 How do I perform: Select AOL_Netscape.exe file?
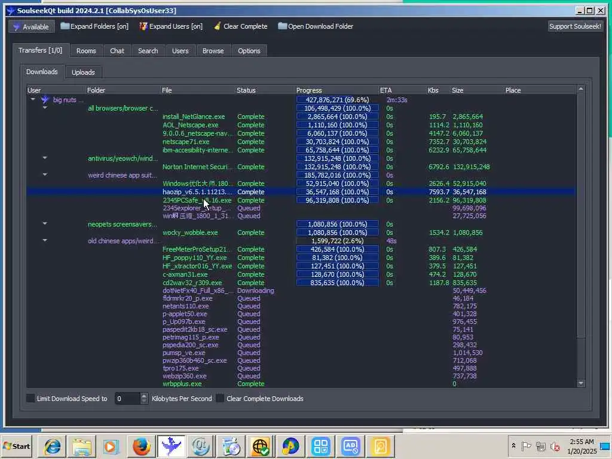pyautogui.click(x=191, y=125)
